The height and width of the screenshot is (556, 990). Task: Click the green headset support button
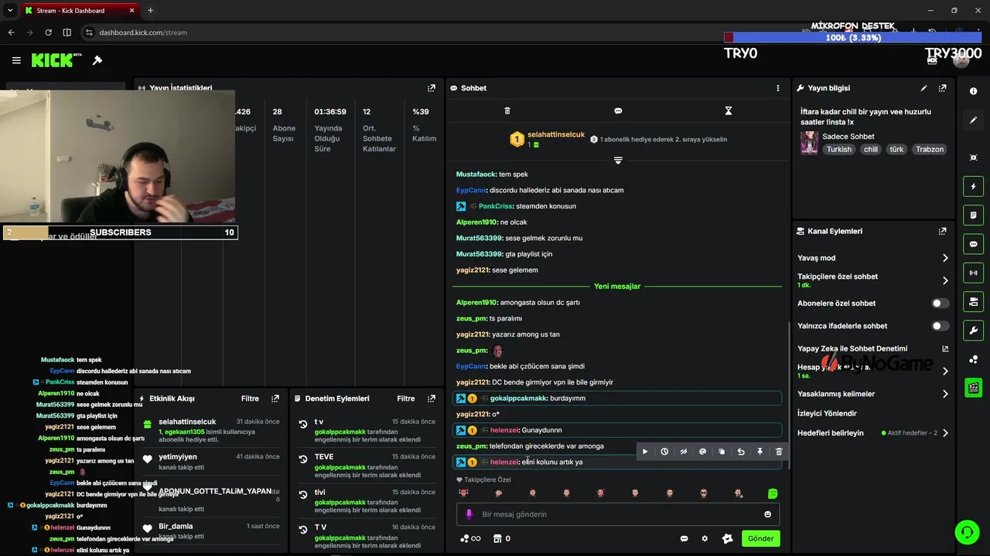click(x=967, y=532)
